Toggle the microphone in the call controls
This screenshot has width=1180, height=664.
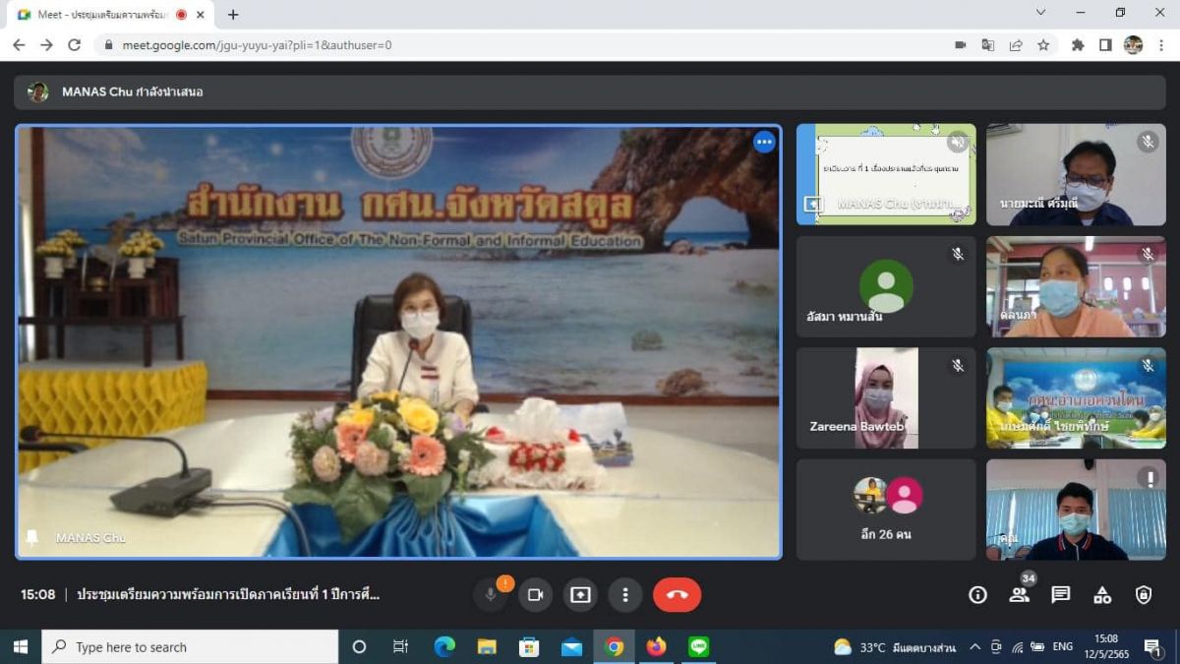pos(491,595)
